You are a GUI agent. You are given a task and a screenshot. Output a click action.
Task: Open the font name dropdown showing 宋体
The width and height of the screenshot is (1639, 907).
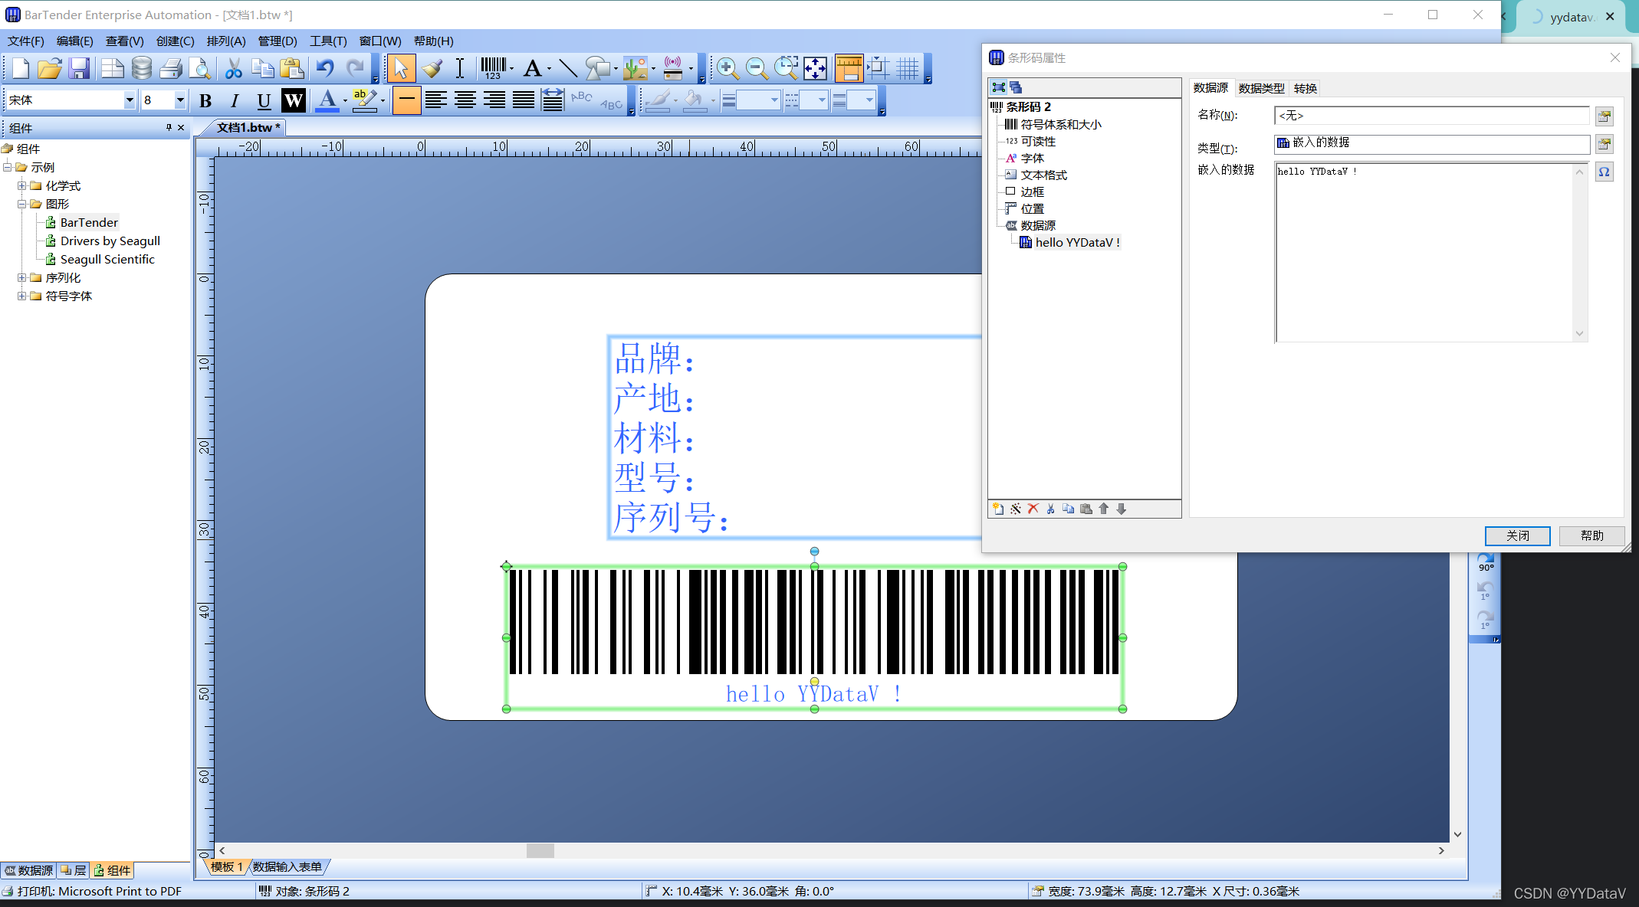click(x=129, y=100)
